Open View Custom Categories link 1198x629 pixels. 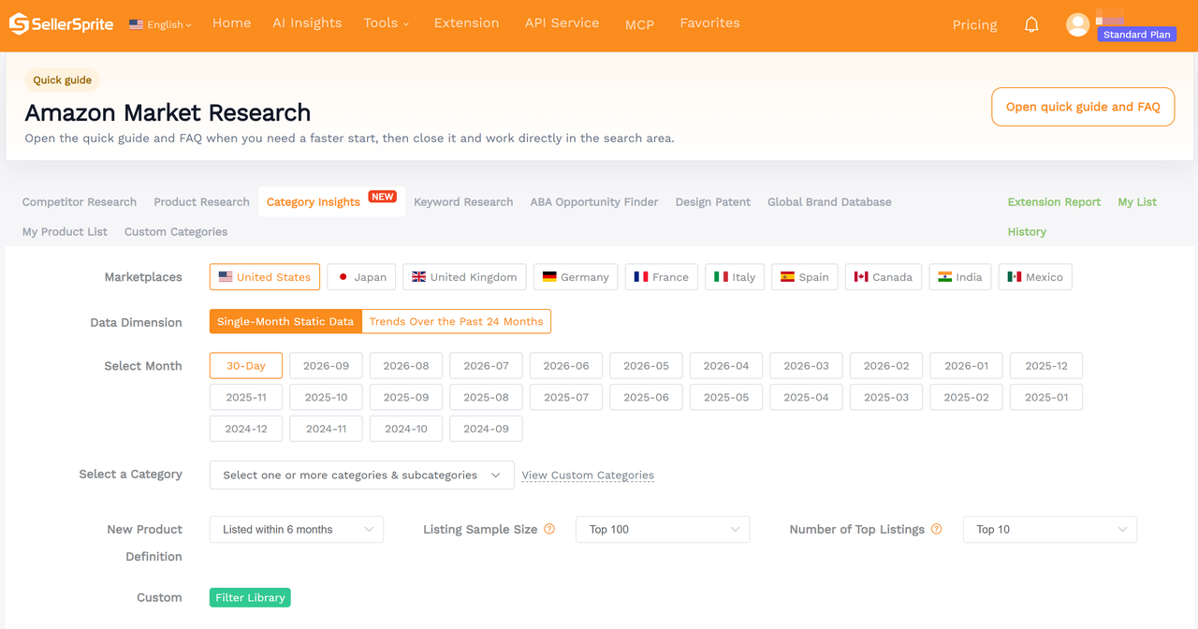pyautogui.click(x=588, y=475)
